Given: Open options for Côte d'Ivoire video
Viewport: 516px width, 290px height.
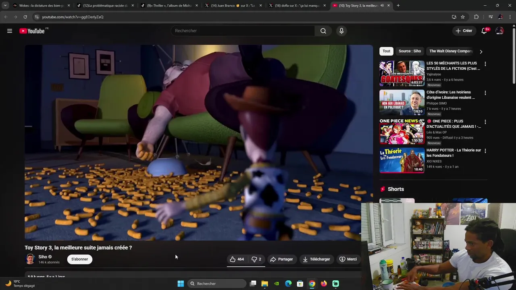Looking at the screenshot, I should (485, 93).
